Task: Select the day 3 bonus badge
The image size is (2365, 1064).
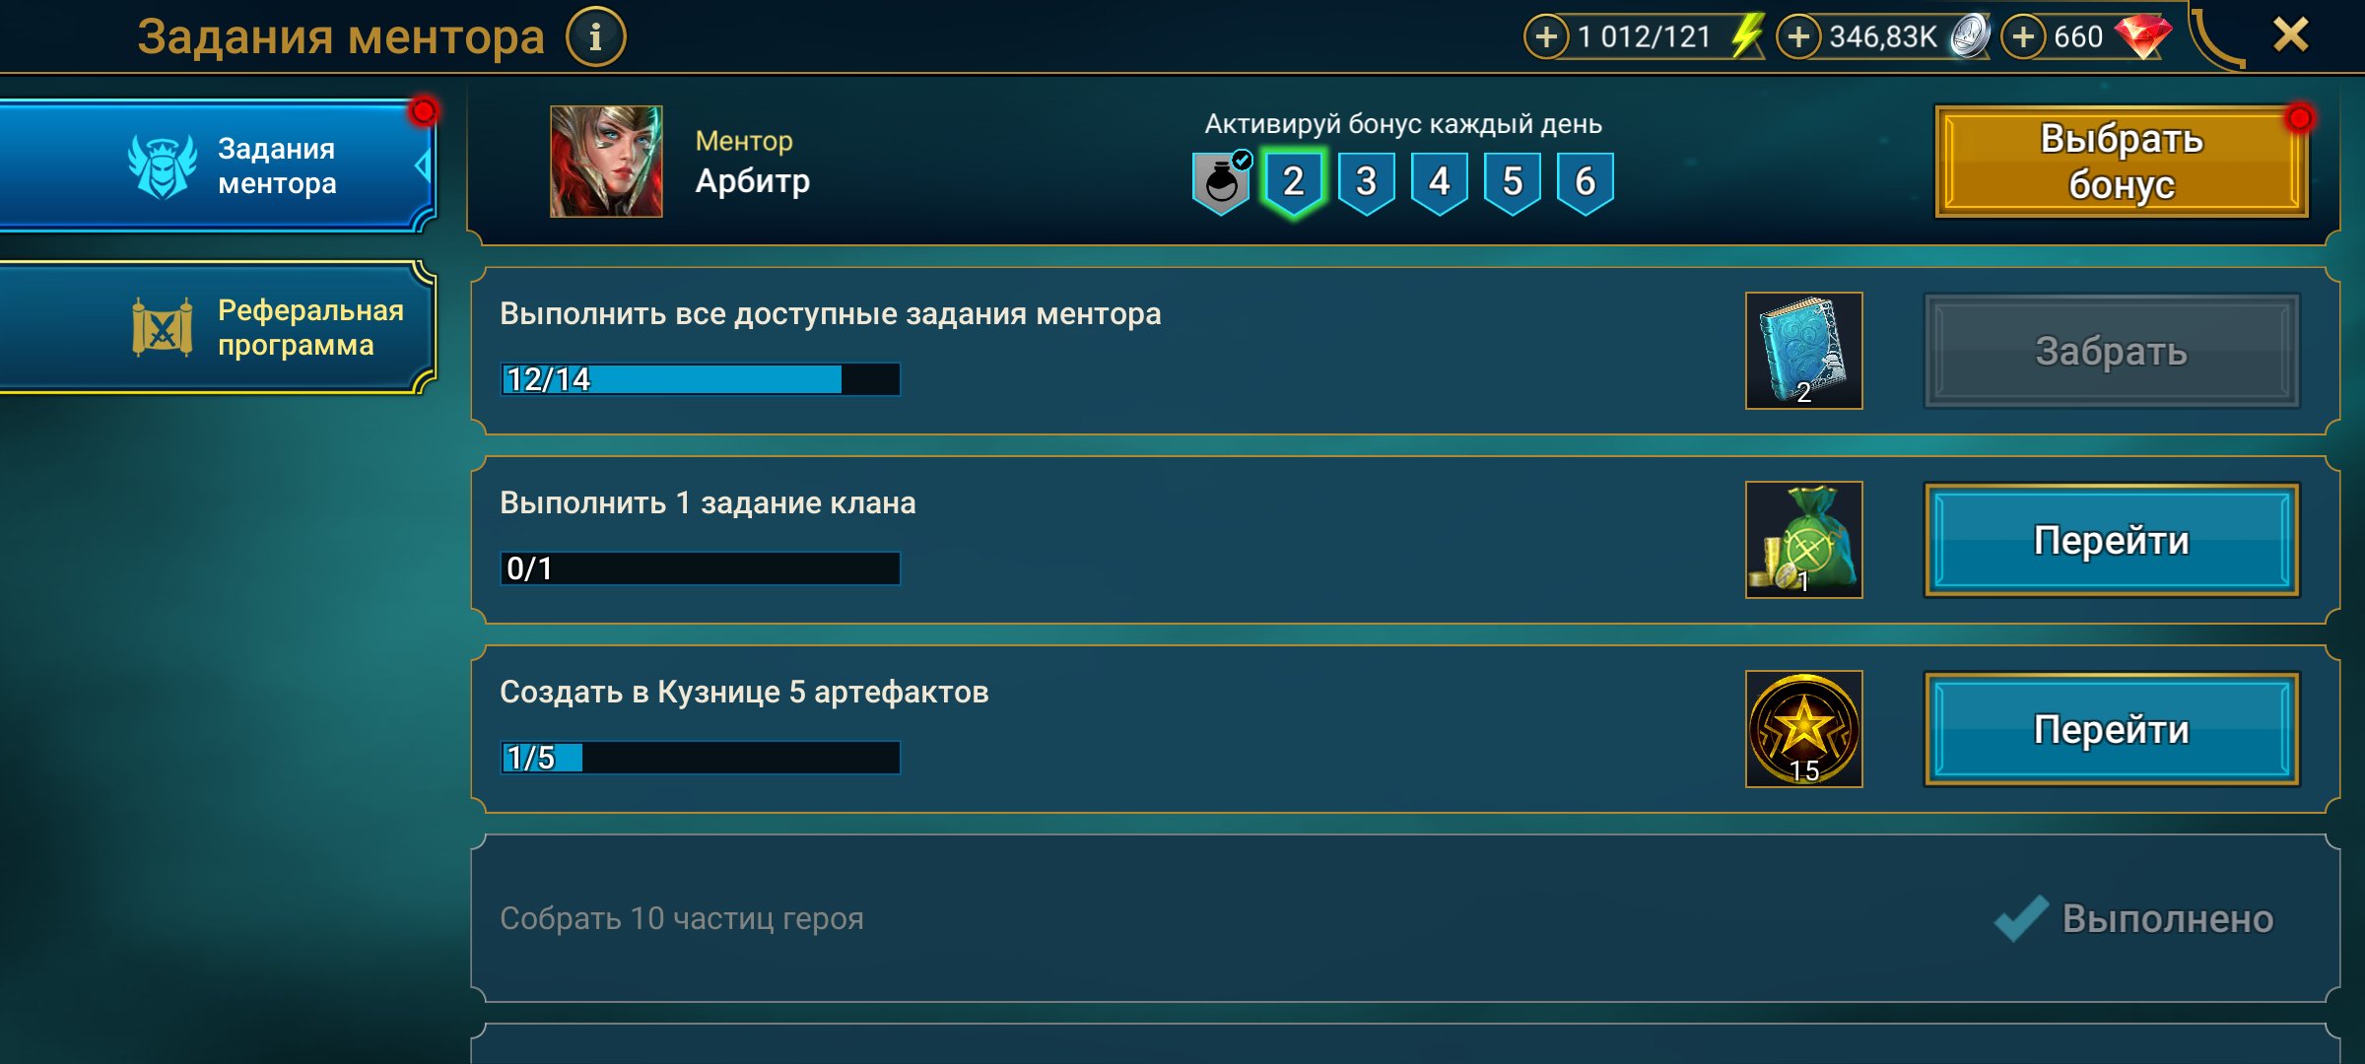Action: point(1366,183)
